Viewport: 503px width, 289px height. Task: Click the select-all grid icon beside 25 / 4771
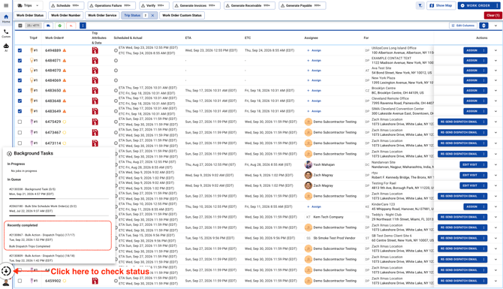tap(20, 26)
